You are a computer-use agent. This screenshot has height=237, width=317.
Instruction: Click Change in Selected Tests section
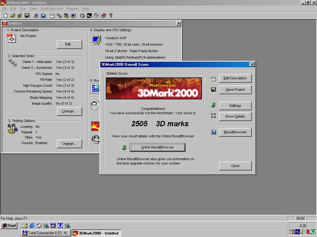click(x=69, y=111)
